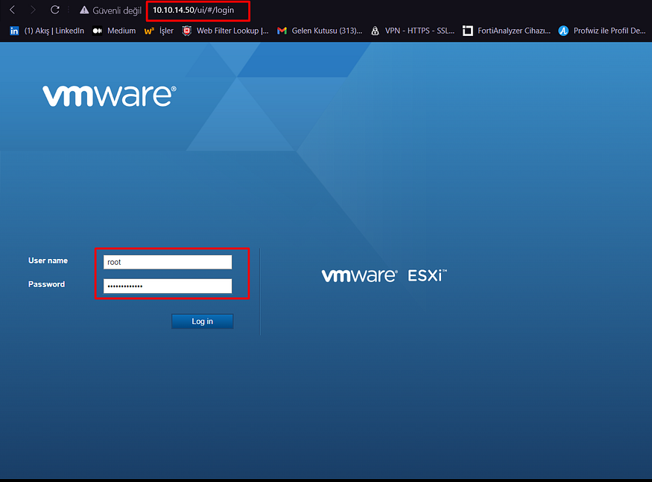The image size is (652, 482).
Task: Focus the Password field
Action: (x=168, y=286)
